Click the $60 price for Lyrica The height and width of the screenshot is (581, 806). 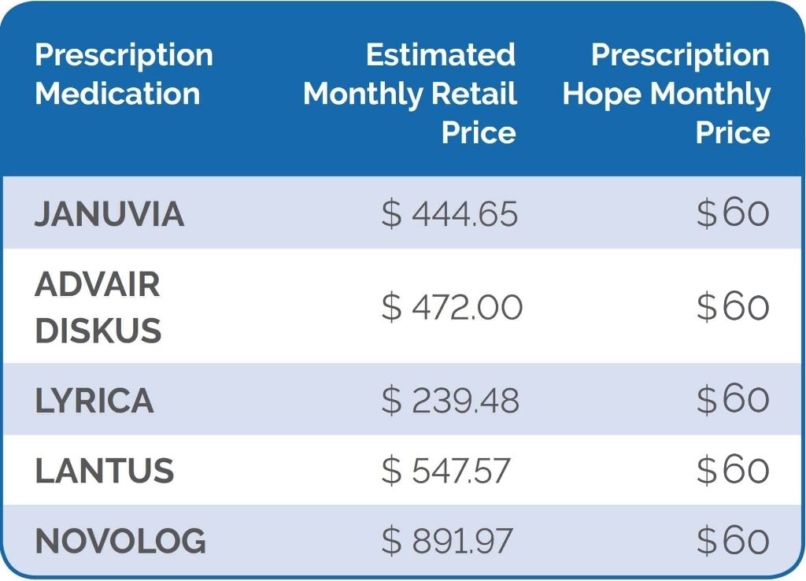pyautogui.click(x=733, y=401)
